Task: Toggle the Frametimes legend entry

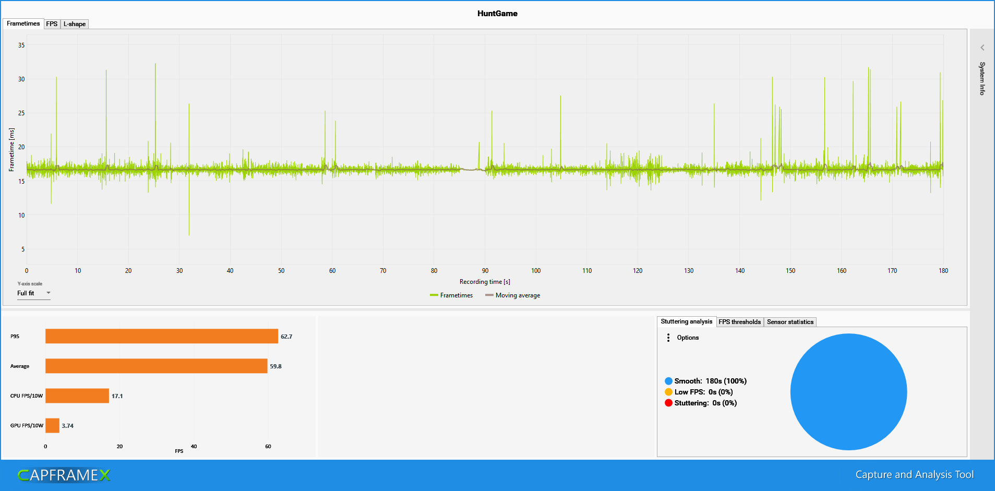Action: click(451, 295)
